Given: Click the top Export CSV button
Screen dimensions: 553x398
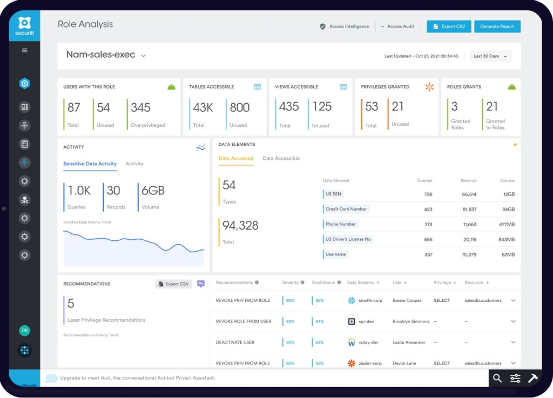Looking at the screenshot, I should click(x=449, y=26).
